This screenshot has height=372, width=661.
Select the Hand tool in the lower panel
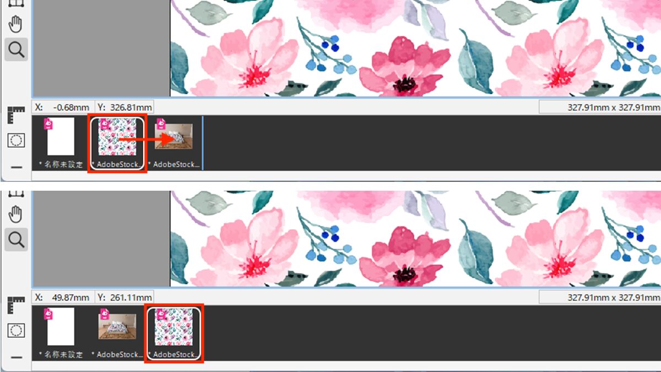(x=16, y=214)
